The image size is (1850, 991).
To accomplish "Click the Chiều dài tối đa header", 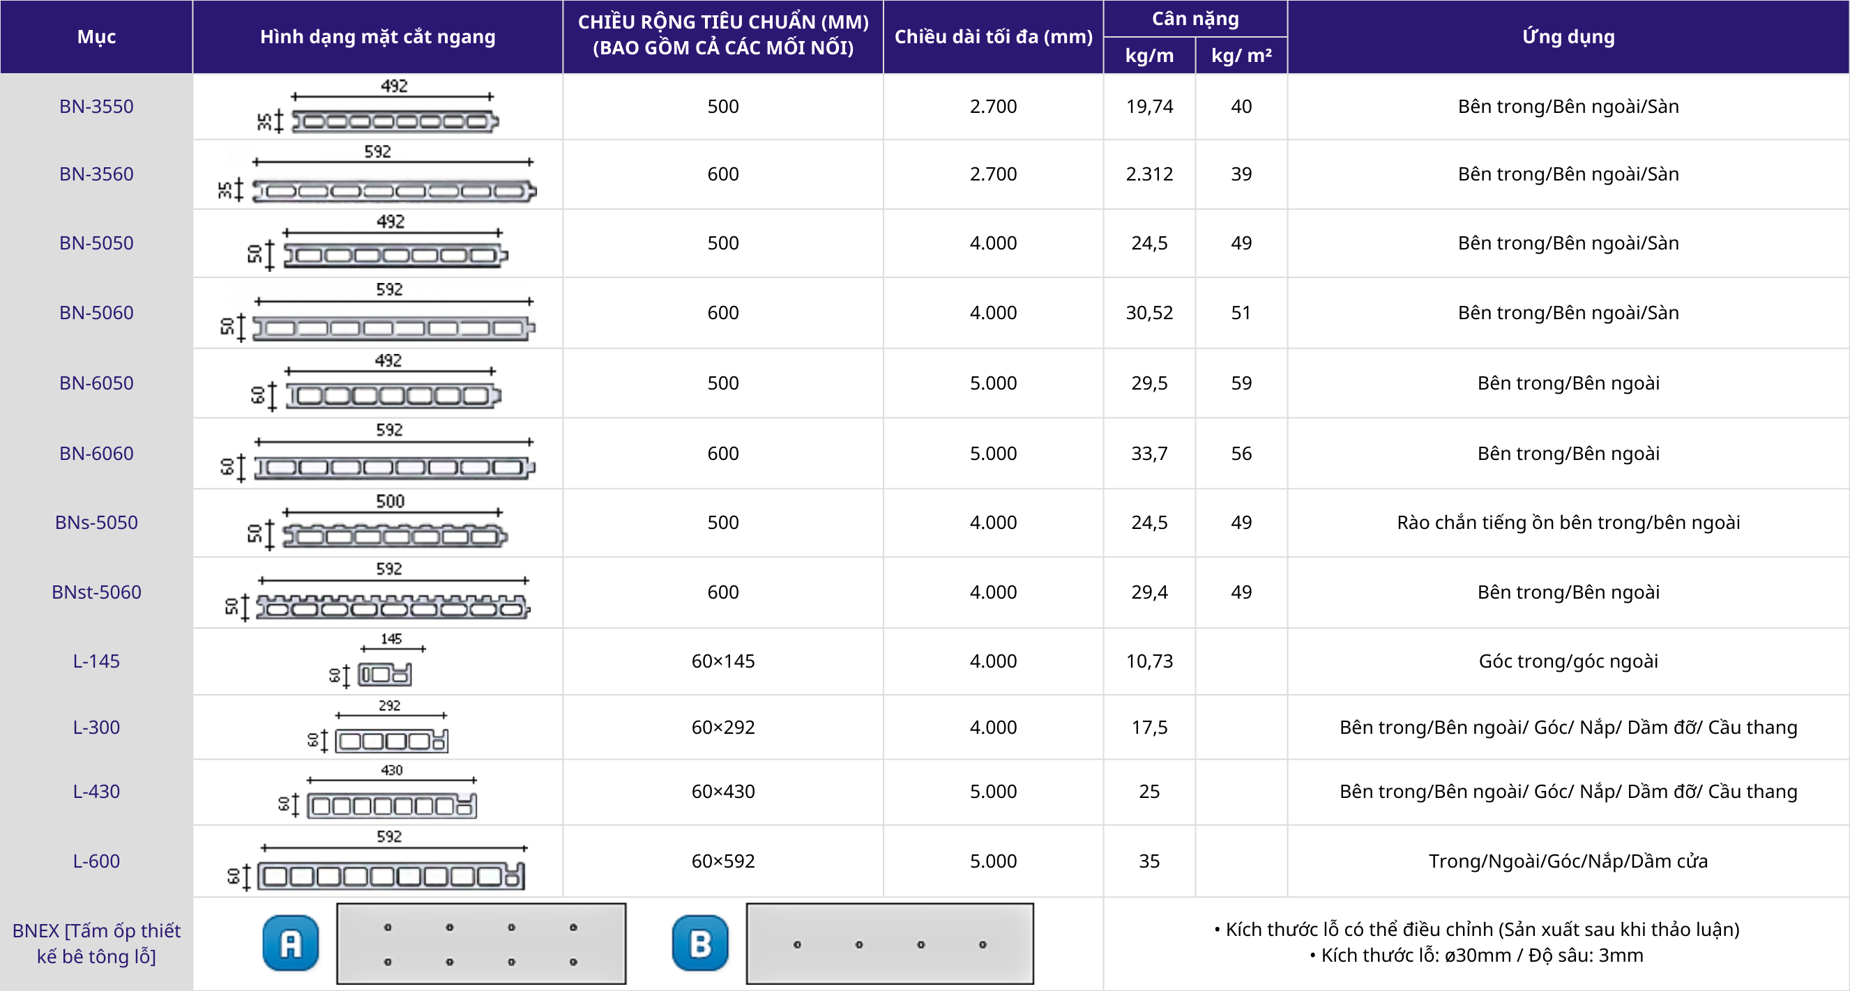I will (992, 37).
